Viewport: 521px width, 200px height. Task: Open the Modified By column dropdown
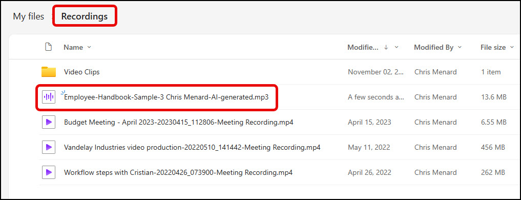(460, 47)
